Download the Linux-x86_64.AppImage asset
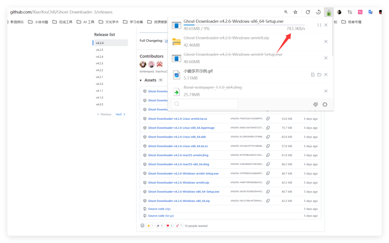This screenshot has width=389, height=243. click(x=181, y=128)
